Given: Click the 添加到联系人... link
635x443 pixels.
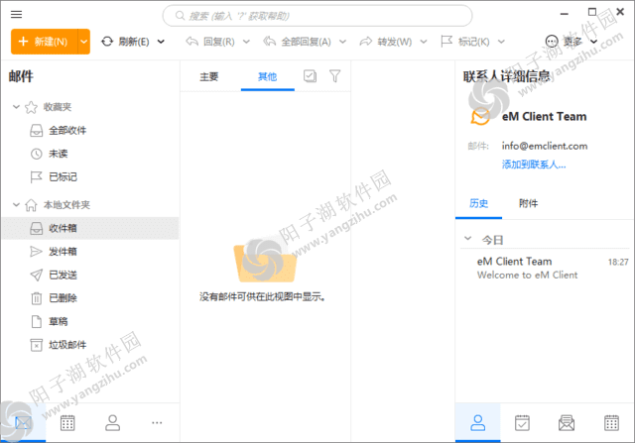Looking at the screenshot, I should click(x=534, y=165).
